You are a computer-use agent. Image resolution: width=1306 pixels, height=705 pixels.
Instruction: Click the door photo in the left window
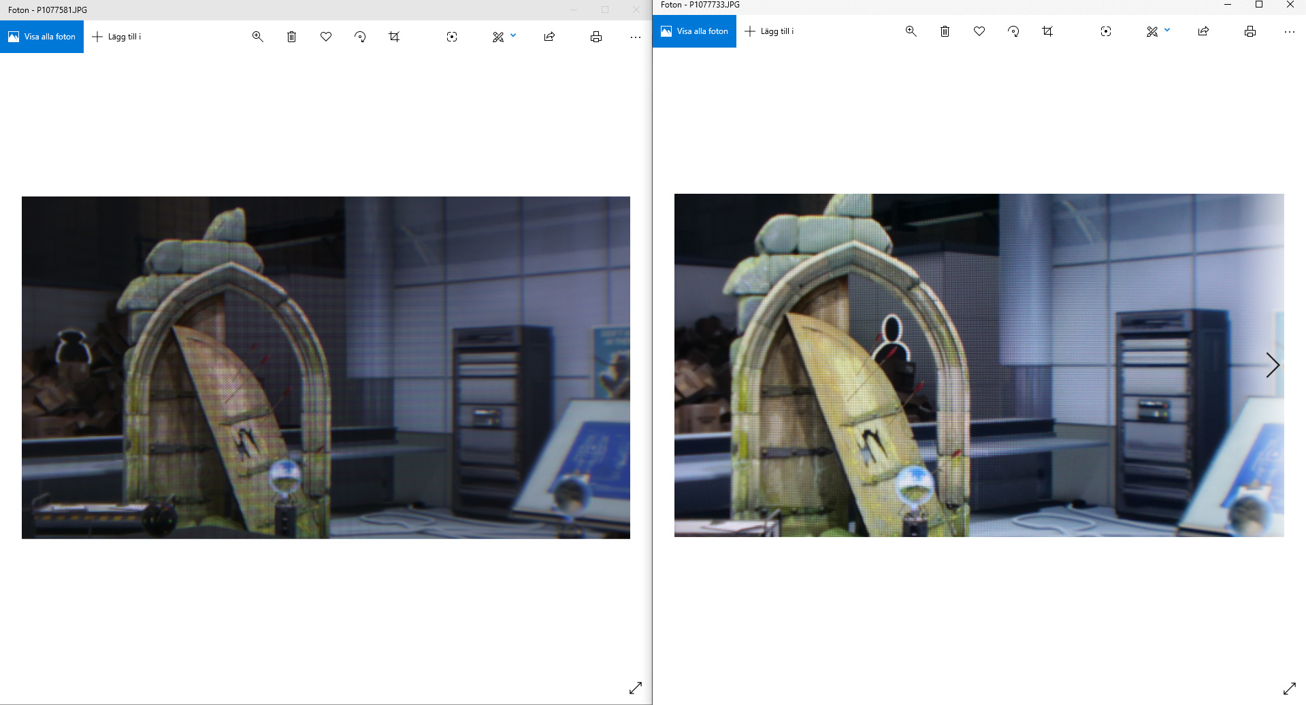(325, 367)
